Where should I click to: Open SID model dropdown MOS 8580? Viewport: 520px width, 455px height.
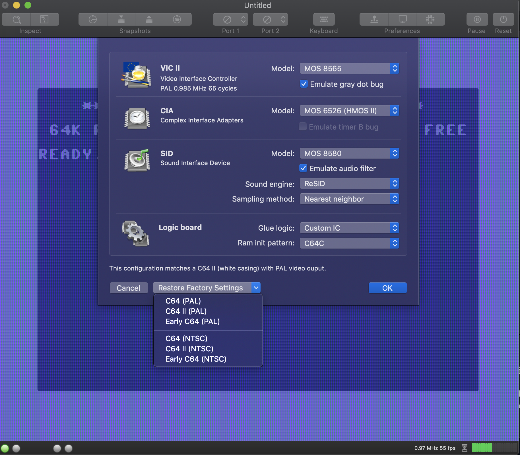[x=349, y=153]
